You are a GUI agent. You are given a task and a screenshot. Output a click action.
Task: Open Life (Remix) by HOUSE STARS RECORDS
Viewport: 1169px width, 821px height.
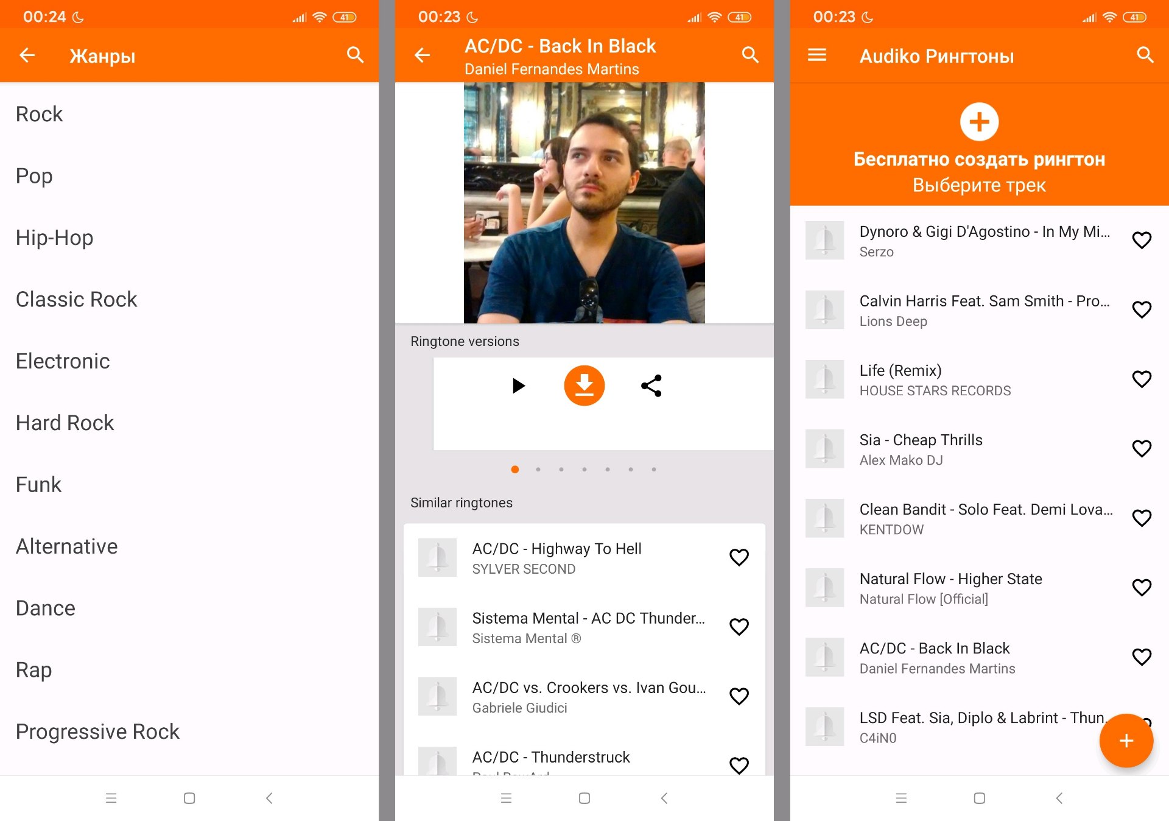(x=979, y=379)
